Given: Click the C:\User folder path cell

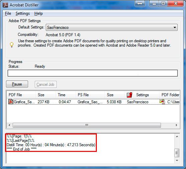Looking at the screenshot, I should (x=173, y=102).
